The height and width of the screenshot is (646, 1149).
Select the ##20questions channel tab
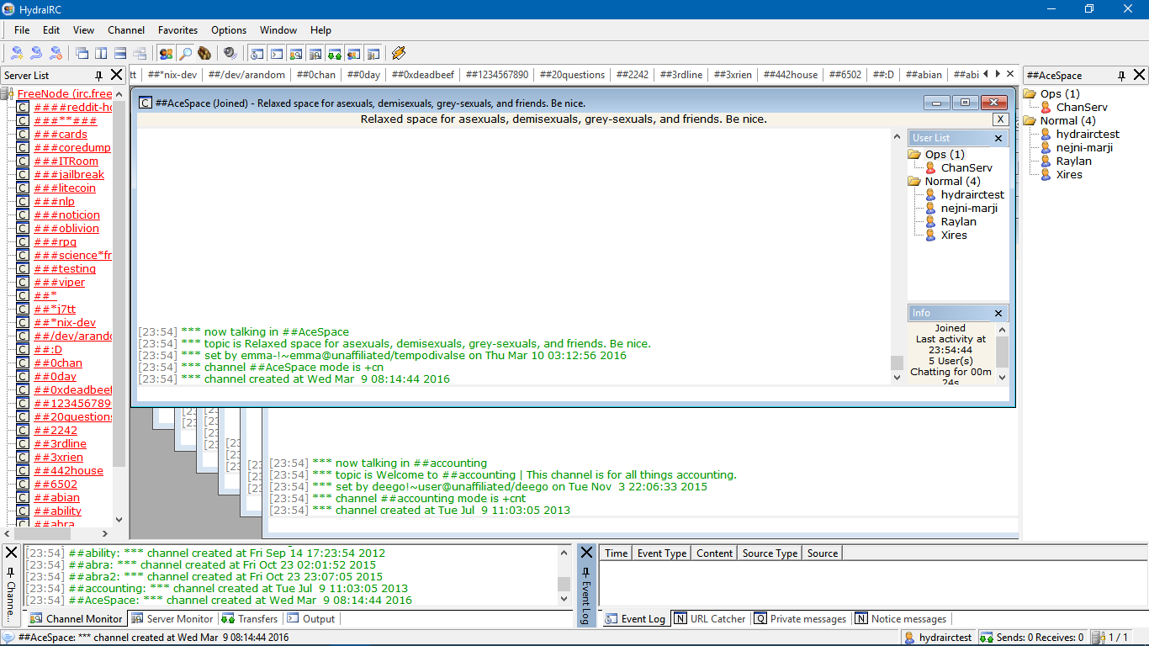point(572,75)
